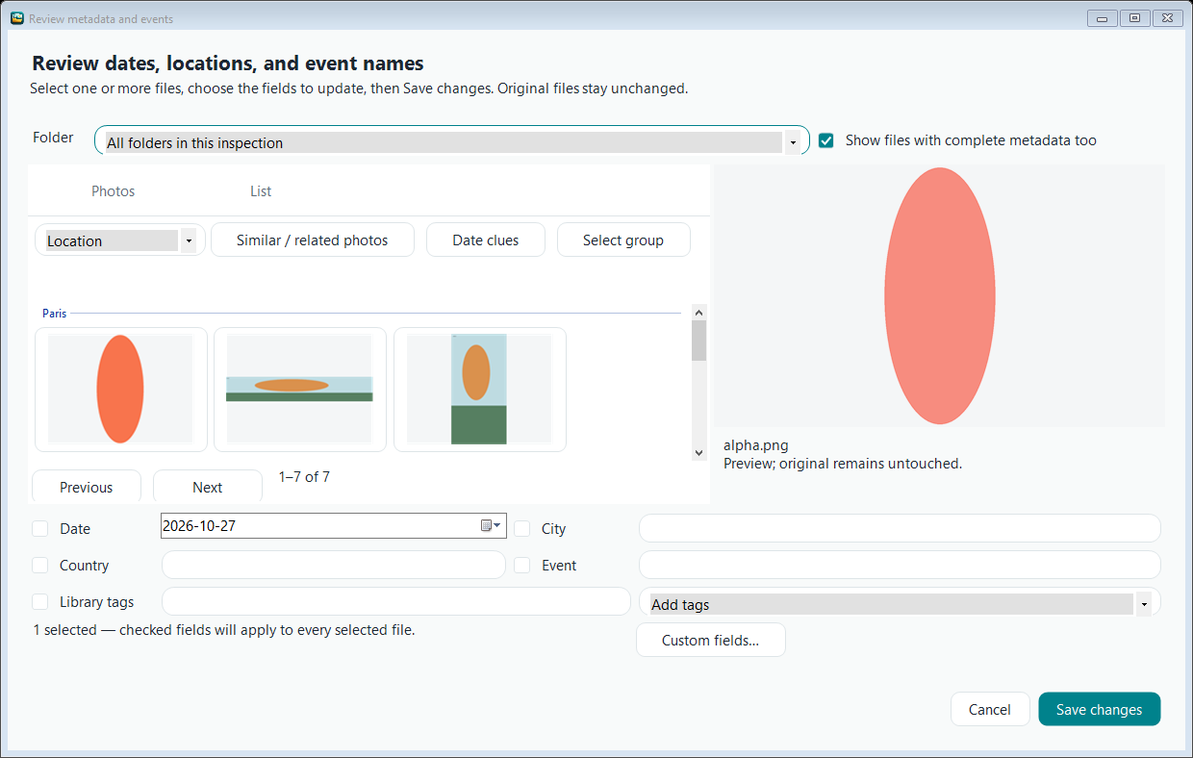The width and height of the screenshot is (1193, 758).
Task: Click the app icon in the title bar
Action: point(16,18)
